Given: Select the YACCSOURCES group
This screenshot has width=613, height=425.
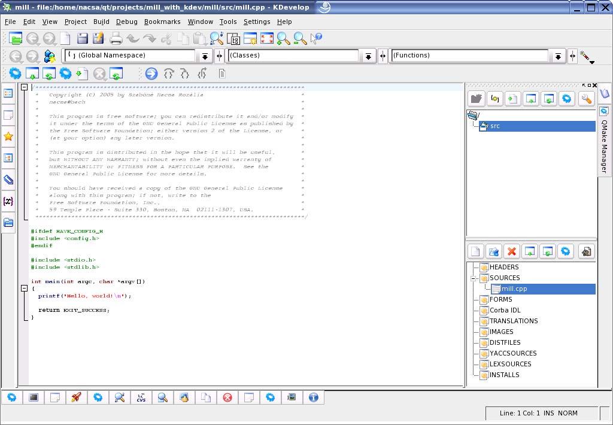Looking at the screenshot, I should tap(508, 353).
